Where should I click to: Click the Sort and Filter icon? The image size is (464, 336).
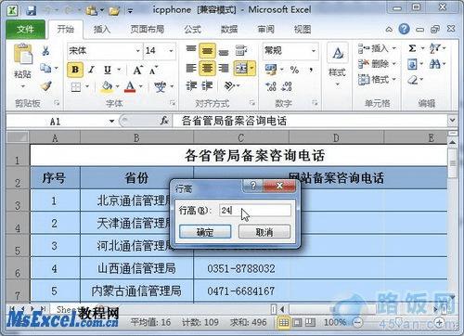[435, 48]
